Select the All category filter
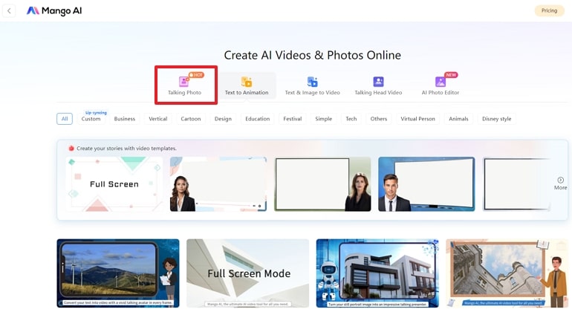572x312 pixels. click(65, 119)
